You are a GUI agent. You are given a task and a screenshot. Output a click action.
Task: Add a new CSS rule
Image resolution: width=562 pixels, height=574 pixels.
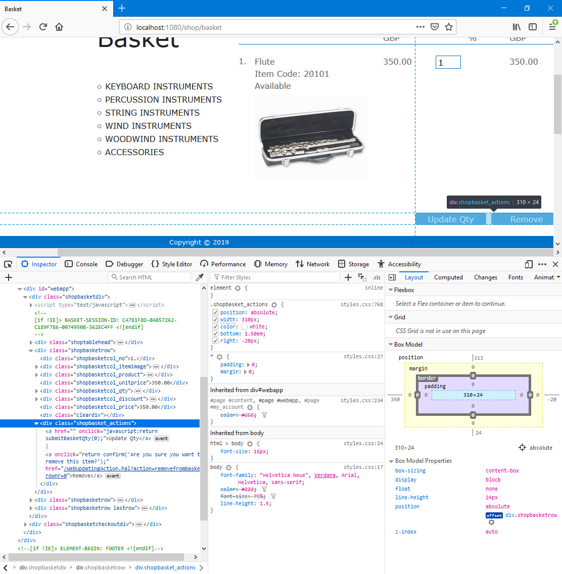(x=348, y=277)
